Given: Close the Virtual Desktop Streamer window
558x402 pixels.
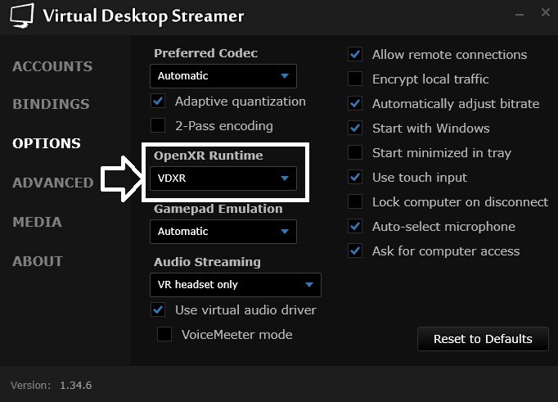Looking at the screenshot, I should pos(545,13).
